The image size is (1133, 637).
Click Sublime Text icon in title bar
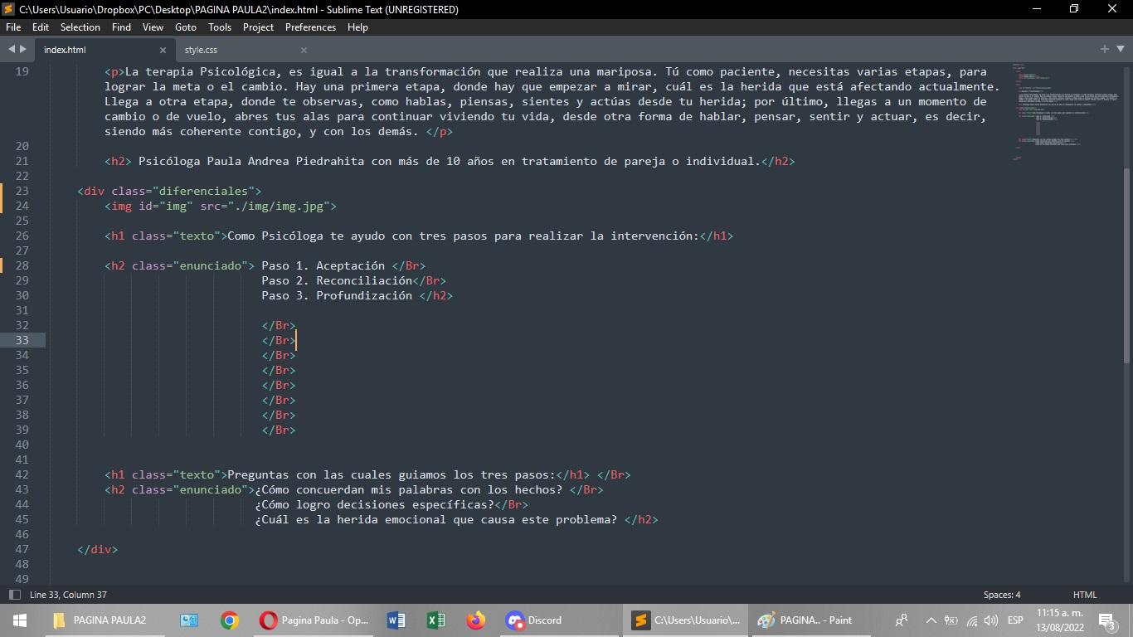point(8,9)
